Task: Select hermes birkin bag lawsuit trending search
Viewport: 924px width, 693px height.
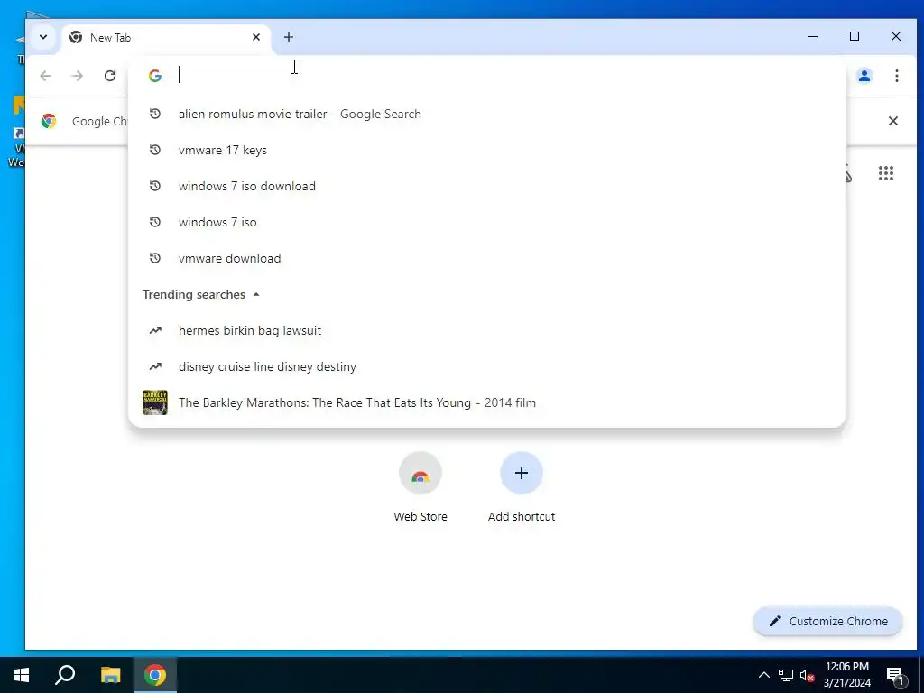Action: click(x=486, y=330)
